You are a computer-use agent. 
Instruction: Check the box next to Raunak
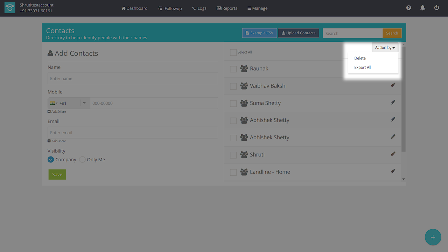click(233, 69)
